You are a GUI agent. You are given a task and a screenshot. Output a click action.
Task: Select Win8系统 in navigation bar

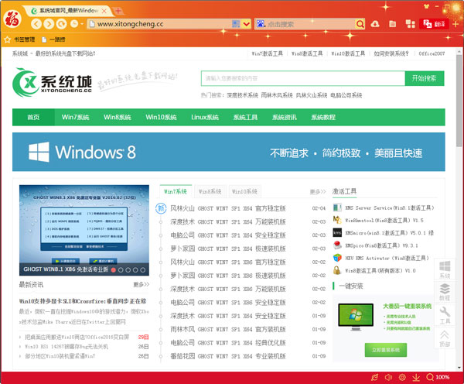pyautogui.click(x=118, y=118)
